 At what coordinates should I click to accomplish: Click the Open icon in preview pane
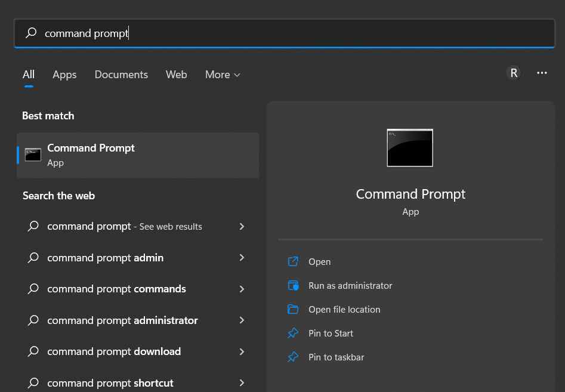pos(293,261)
